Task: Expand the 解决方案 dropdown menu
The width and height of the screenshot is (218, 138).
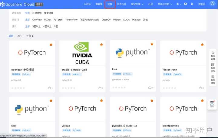Action: pos(137,4)
